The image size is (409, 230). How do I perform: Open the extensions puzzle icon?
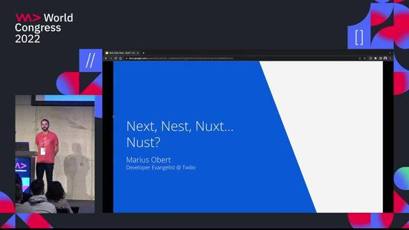click(375, 58)
